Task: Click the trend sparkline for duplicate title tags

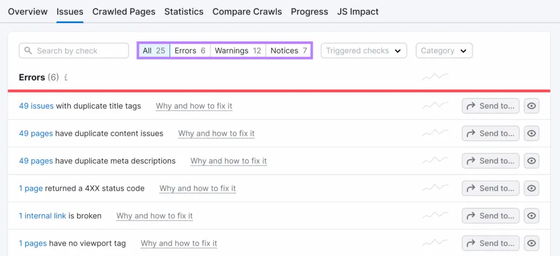Action: click(435, 105)
